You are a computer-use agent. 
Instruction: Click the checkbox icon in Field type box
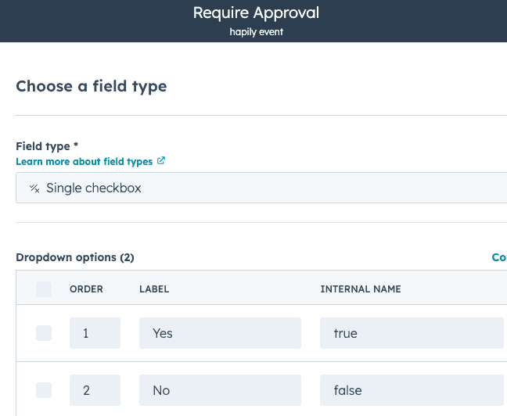point(34,188)
